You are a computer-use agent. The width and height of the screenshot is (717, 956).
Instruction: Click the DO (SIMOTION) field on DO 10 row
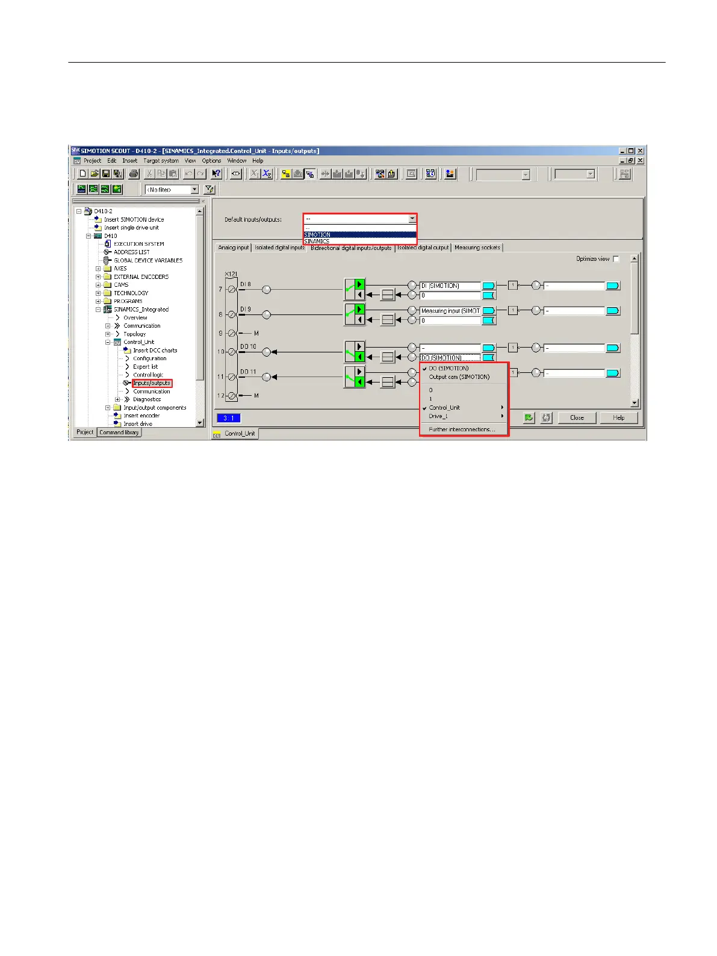tap(450, 358)
